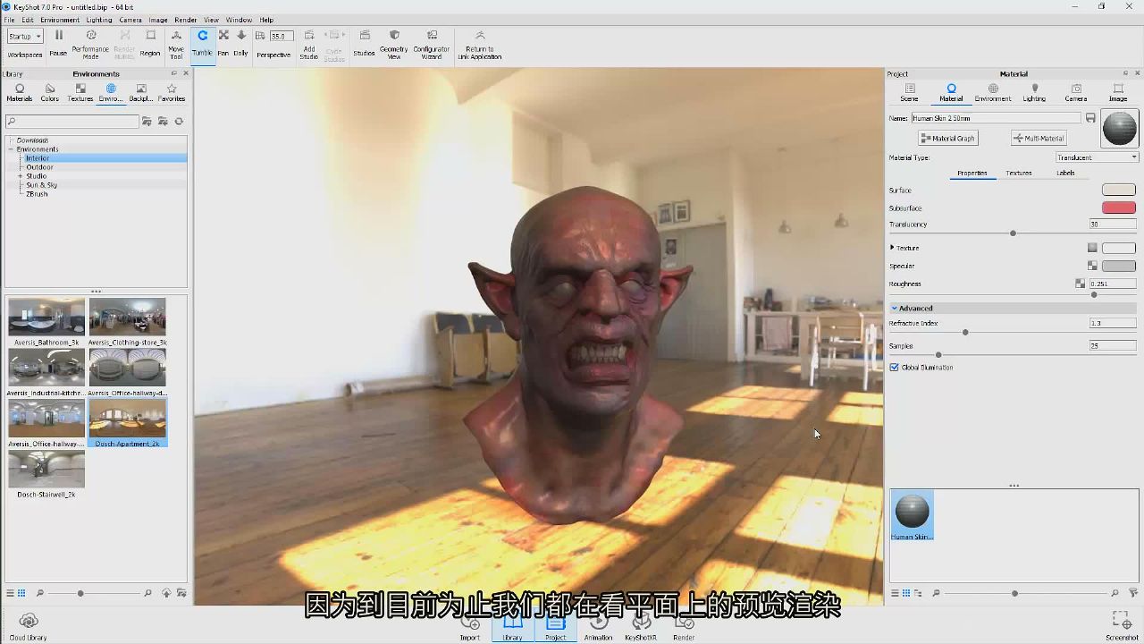Switch to the project Scene tab

(x=910, y=93)
